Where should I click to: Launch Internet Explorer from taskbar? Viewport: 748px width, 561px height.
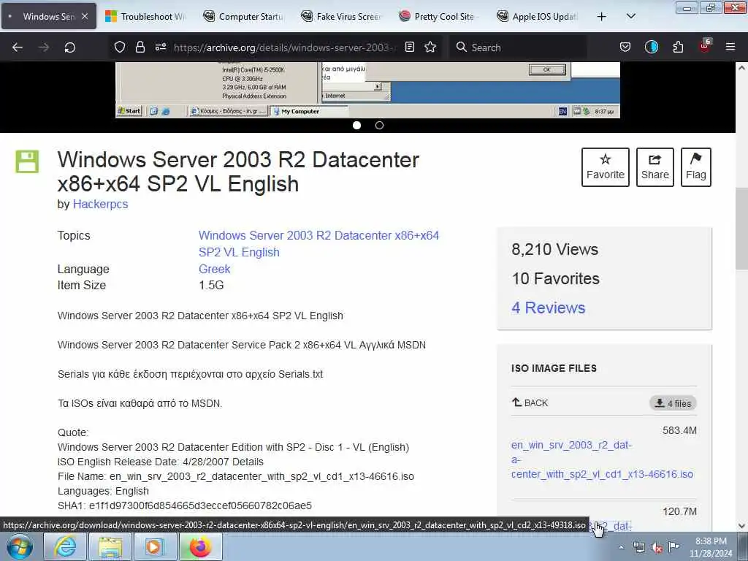pyautogui.click(x=65, y=546)
